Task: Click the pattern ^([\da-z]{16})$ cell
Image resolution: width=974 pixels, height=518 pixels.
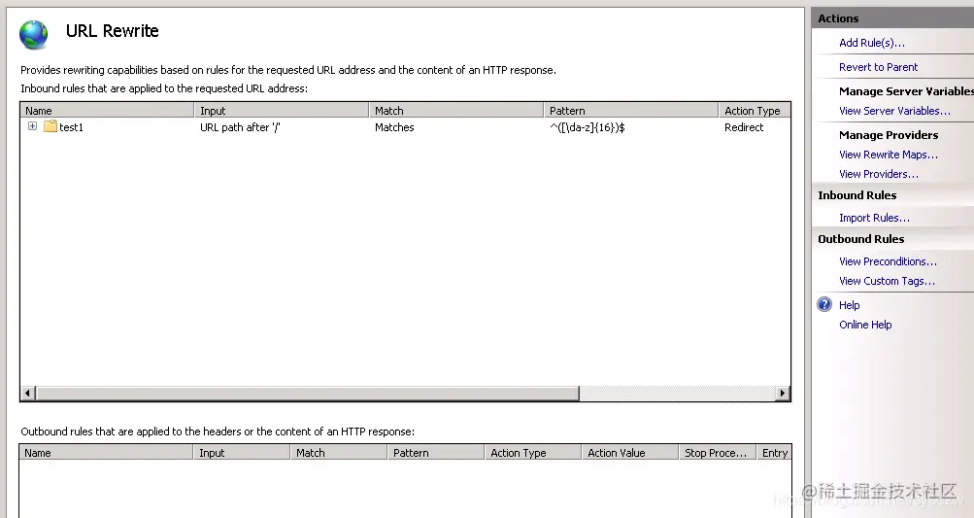Action: [587, 127]
